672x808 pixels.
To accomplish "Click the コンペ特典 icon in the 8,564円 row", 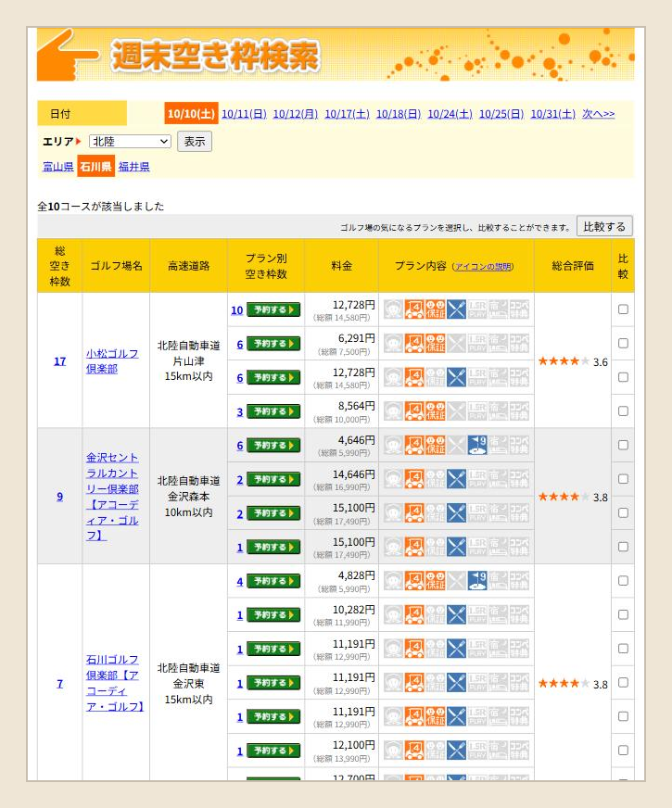I will click(x=519, y=410).
